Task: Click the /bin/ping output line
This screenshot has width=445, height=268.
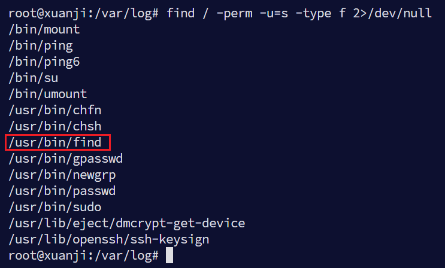Action: (x=41, y=45)
